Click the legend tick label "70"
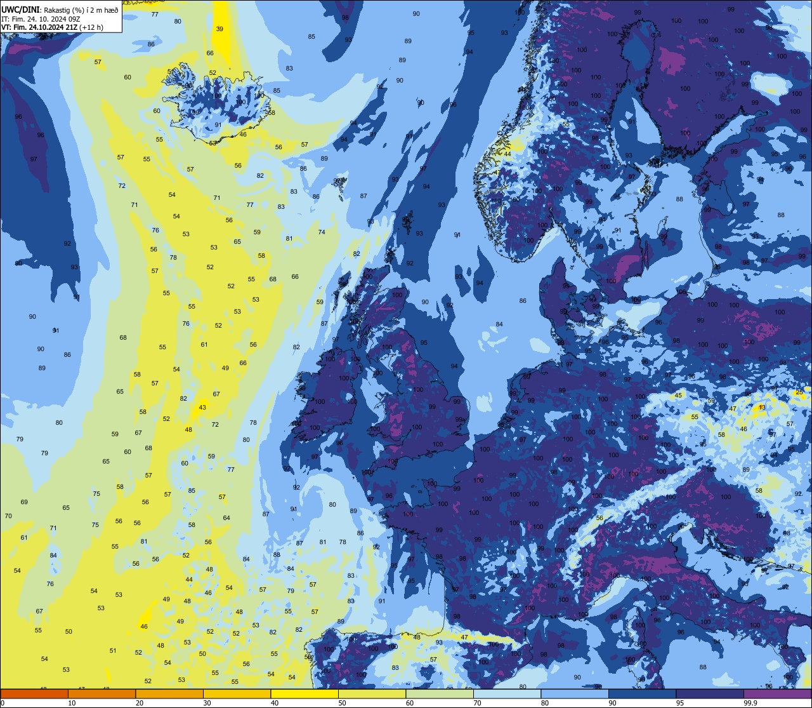The height and width of the screenshot is (708, 812). 477,703
